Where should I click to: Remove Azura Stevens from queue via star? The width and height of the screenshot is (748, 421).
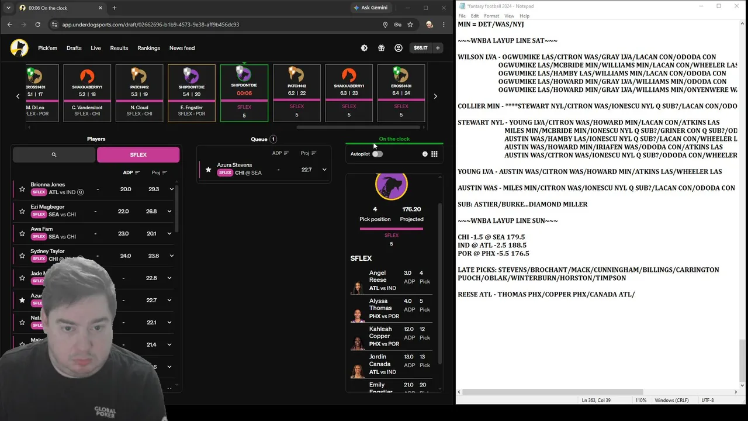click(209, 170)
